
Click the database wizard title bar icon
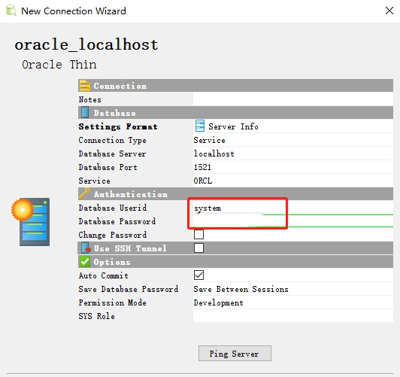coord(11,11)
